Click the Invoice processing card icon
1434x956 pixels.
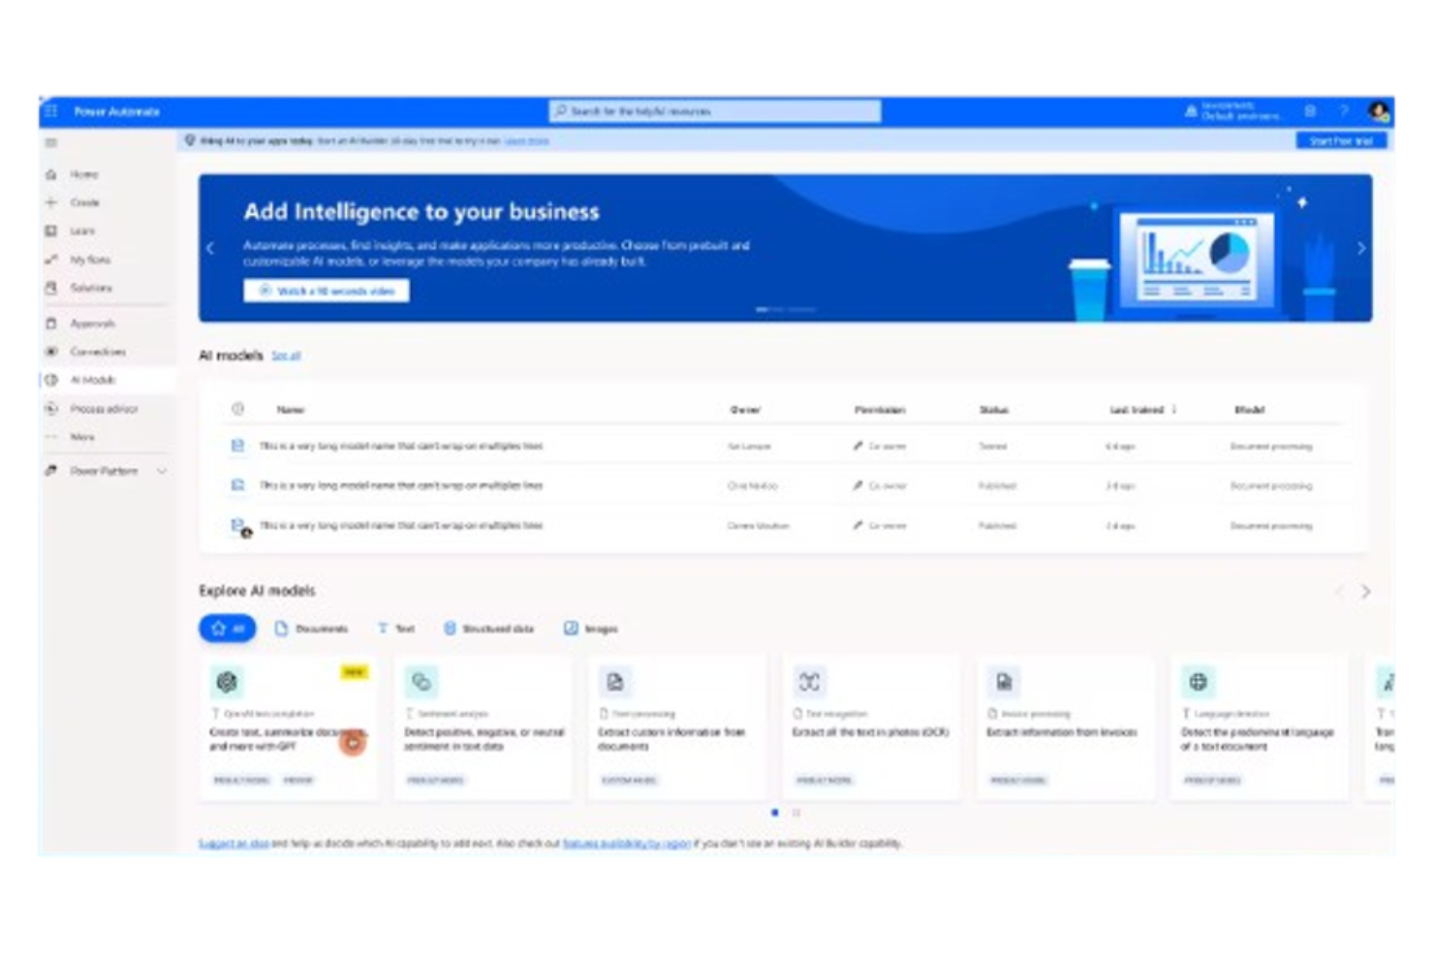pyautogui.click(x=1004, y=682)
